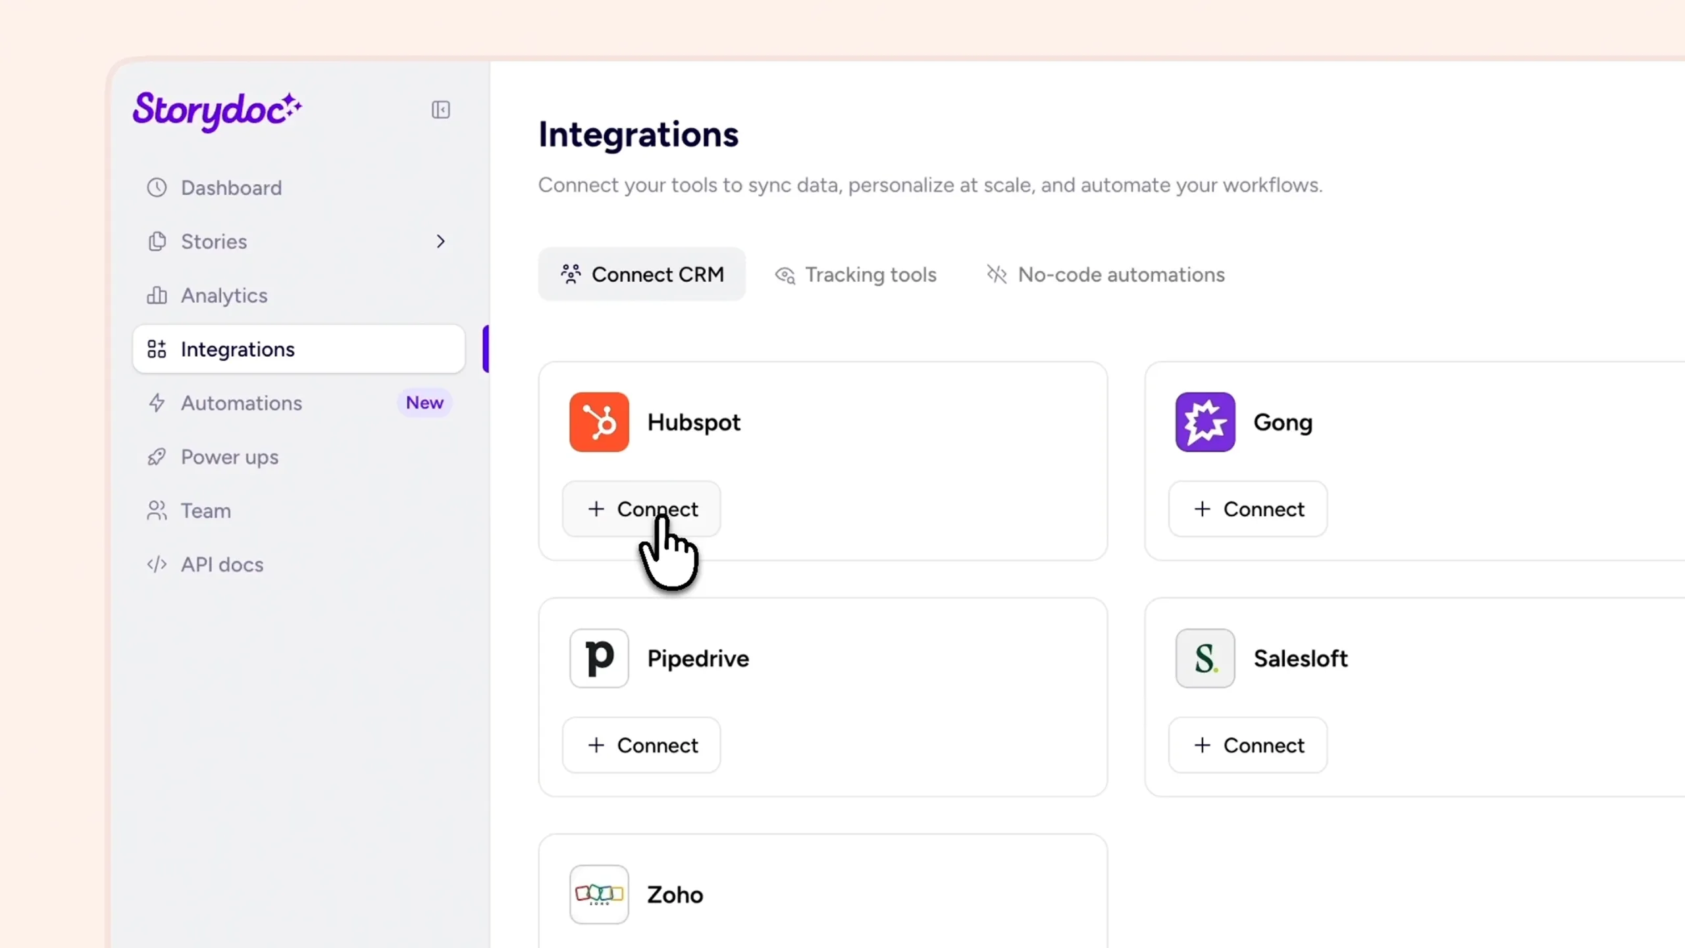
Task: Switch to No-code automations tab
Action: (x=1106, y=275)
